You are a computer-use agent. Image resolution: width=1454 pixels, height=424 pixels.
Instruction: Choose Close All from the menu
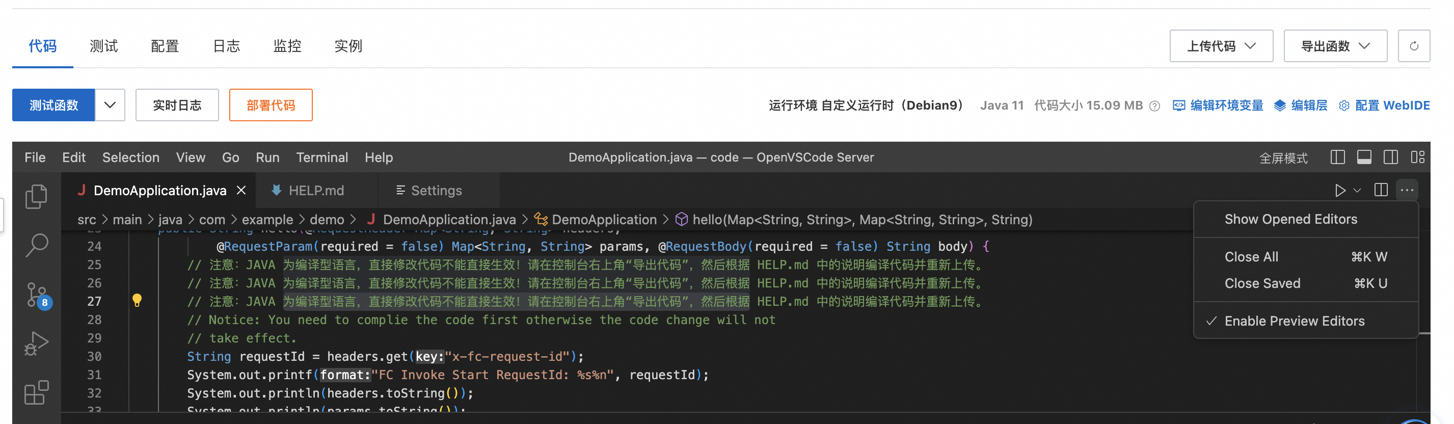tap(1306, 256)
